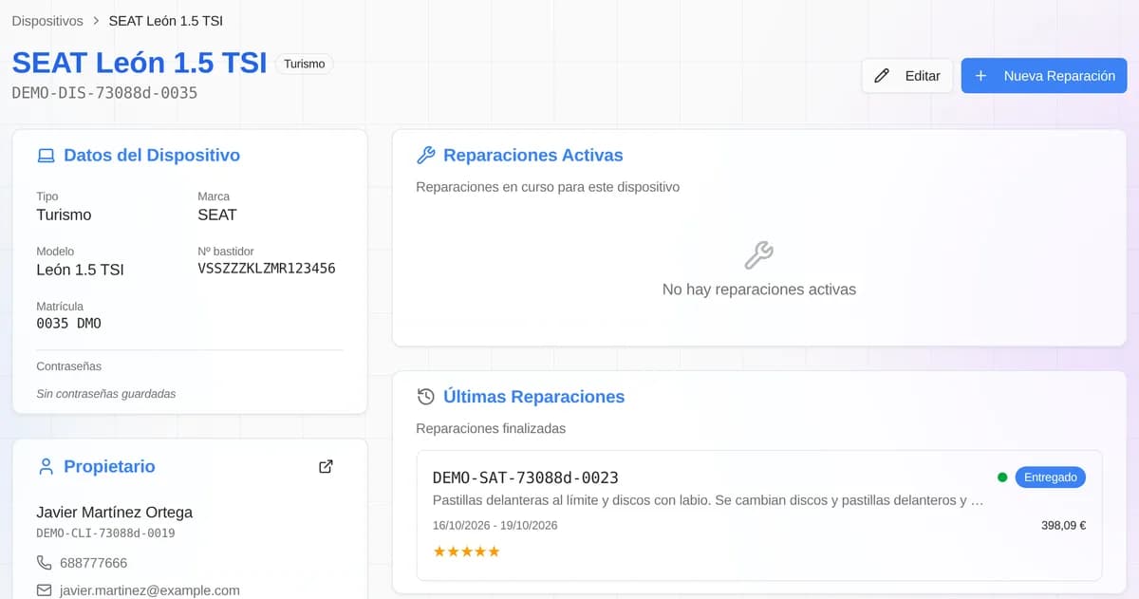The height and width of the screenshot is (599, 1139).
Task: Click the Tipo value Turismo in device data
Action: click(64, 215)
